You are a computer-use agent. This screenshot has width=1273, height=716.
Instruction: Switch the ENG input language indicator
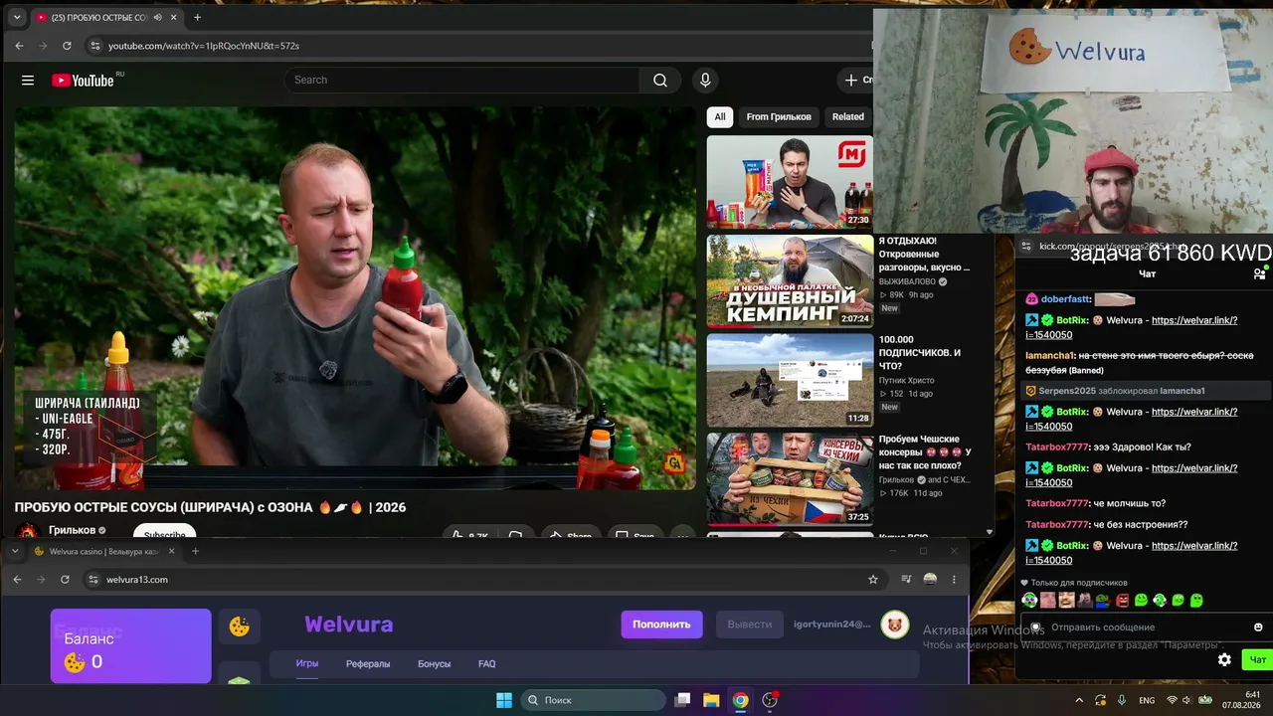pyautogui.click(x=1147, y=700)
